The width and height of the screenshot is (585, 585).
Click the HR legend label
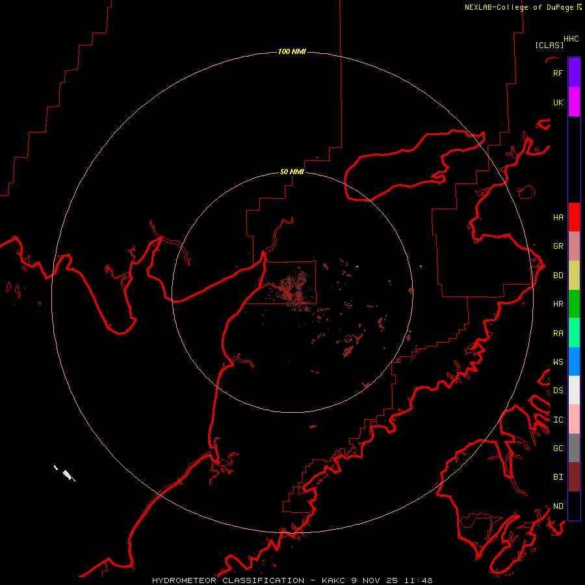pyautogui.click(x=558, y=304)
